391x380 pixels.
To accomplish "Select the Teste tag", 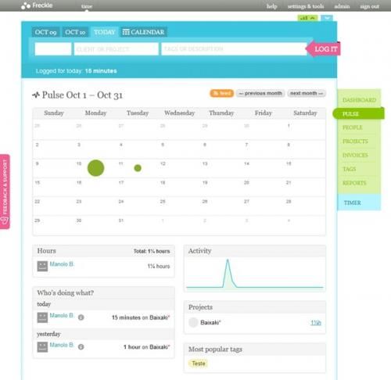I will 199,364.
